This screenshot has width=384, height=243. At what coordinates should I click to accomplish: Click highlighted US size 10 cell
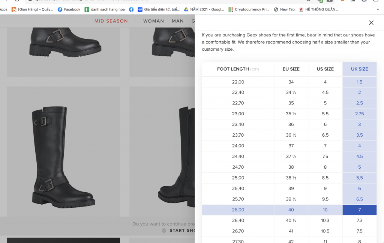(325, 210)
